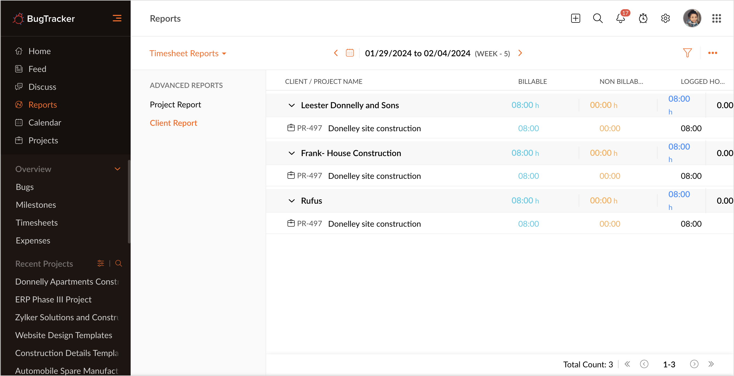Open the settings gear icon

click(x=665, y=18)
